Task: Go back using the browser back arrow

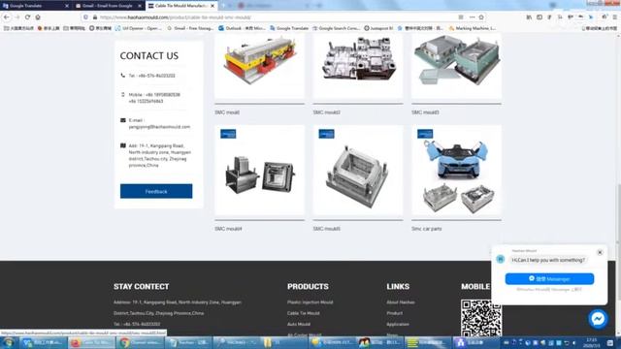Action: (7, 17)
